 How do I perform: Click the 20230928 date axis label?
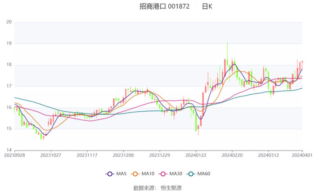pos(15,155)
